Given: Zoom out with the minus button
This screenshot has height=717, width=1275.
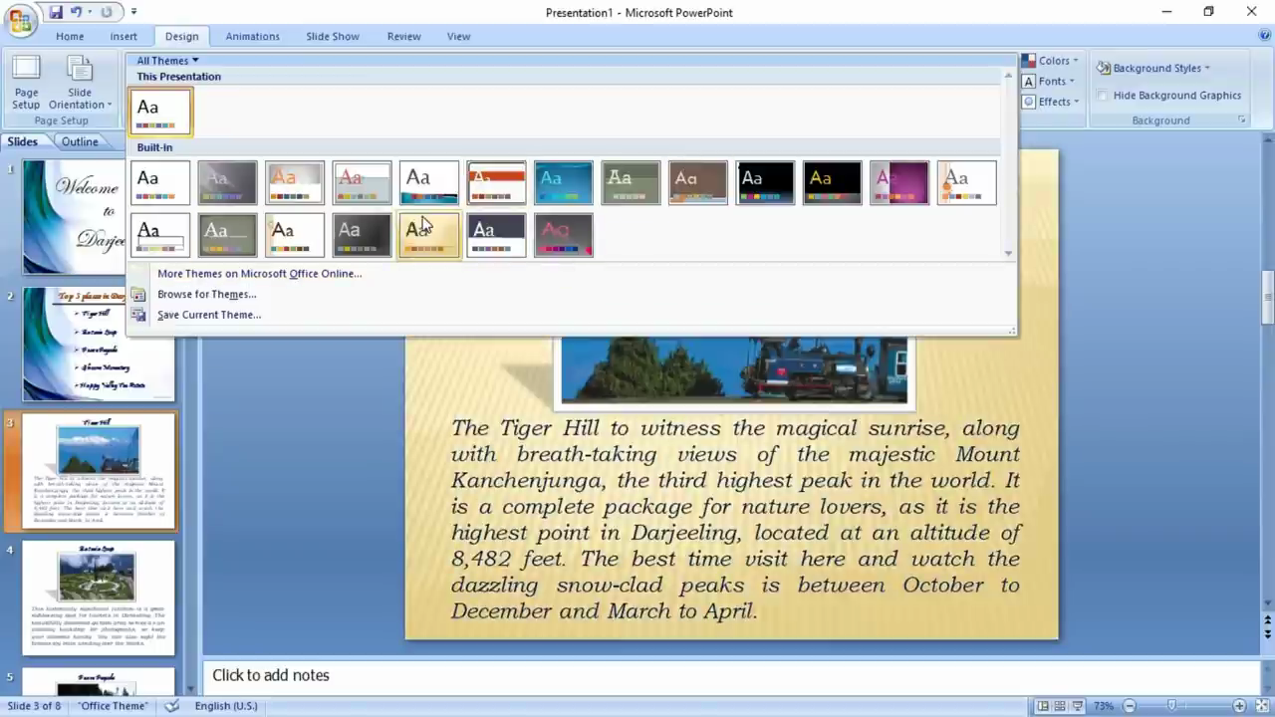Looking at the screenshot, I should click(1130, 706).
